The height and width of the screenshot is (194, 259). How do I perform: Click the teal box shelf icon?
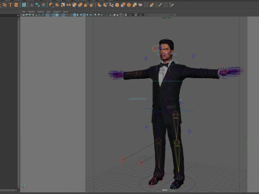coord(43,5)
